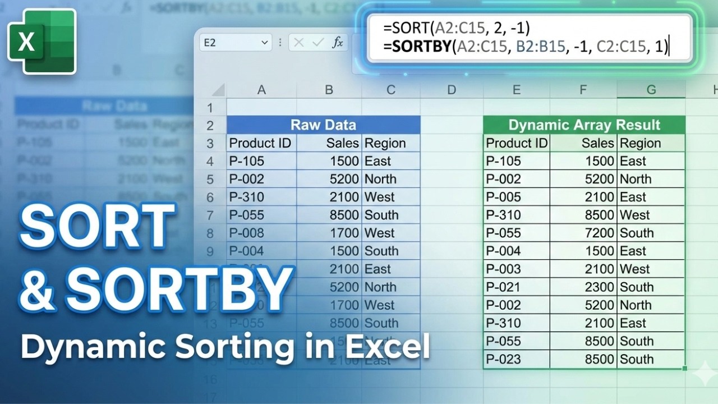
Task: Select P-105 cell in Dynamic Array Result table
Action: 517,161
